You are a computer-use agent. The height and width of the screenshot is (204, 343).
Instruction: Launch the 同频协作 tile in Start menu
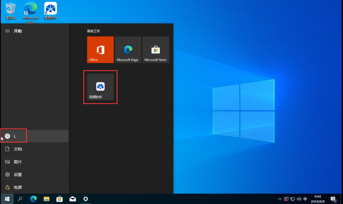coord(100,87)
